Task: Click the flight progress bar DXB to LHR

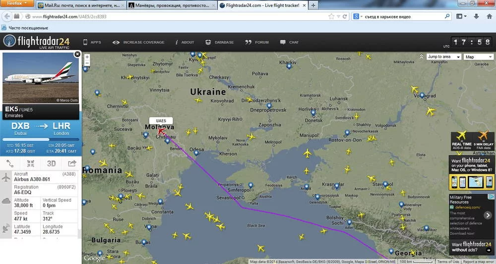Action: pos(41,139)
